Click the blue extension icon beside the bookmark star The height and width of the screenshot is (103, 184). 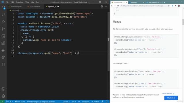172,6
